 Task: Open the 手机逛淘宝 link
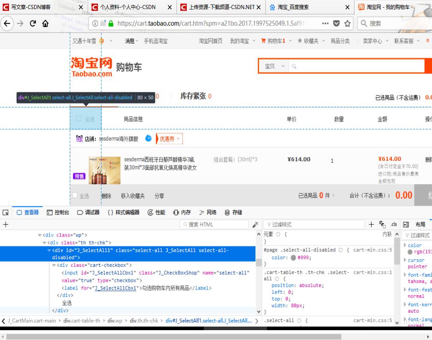156,41
